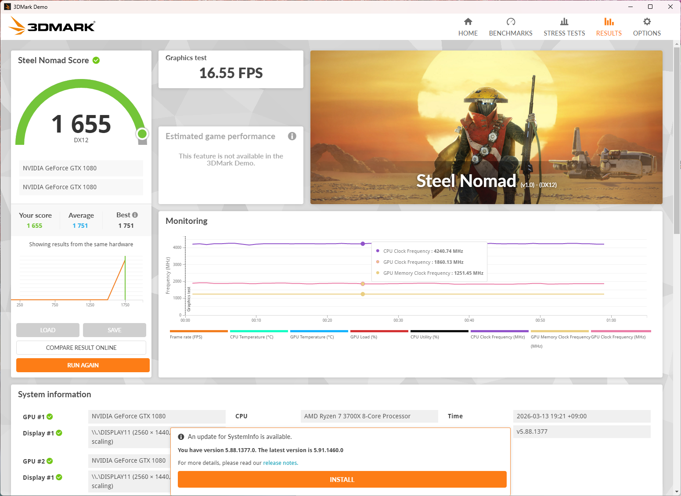Click GPU #1 validation checkmark
Viewport: 681px width, 496px height.
tap(50, 417)
